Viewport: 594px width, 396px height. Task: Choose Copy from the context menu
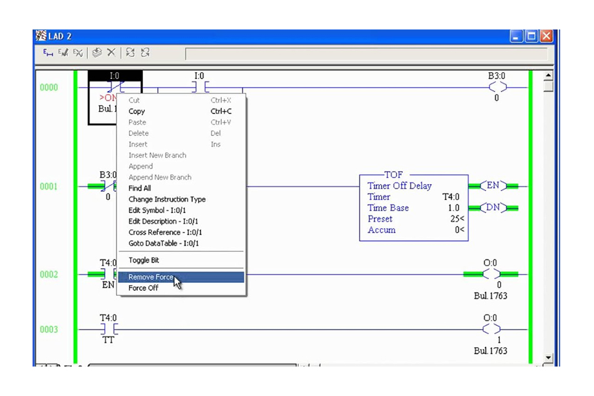pos(137,112)
